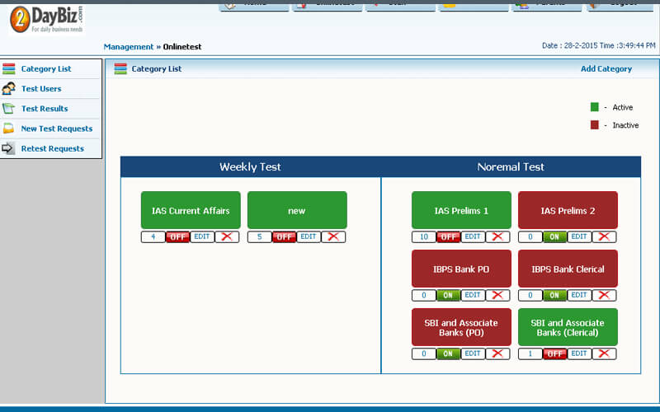Click the Category List panel header icon
Screen dimensions: 660x412
tap(120, 68)
